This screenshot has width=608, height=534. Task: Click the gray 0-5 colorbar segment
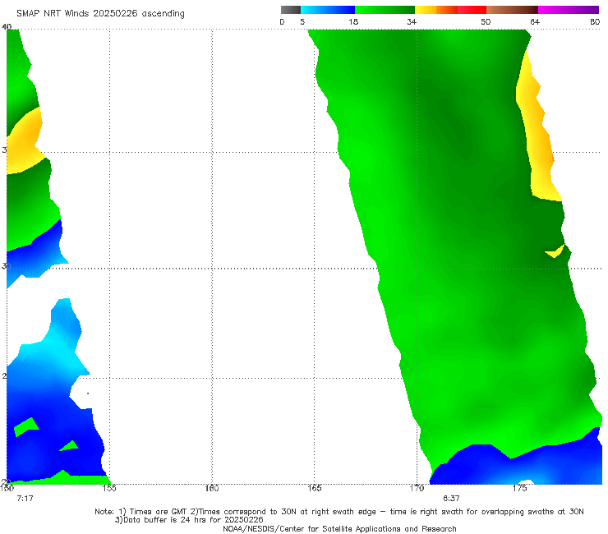click(290, 10)
